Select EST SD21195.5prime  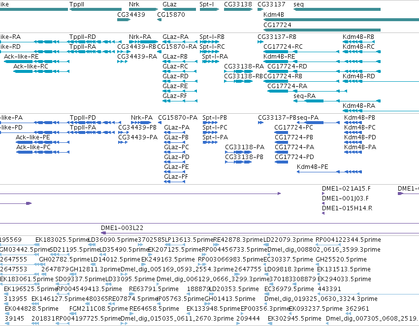point(55,255)
